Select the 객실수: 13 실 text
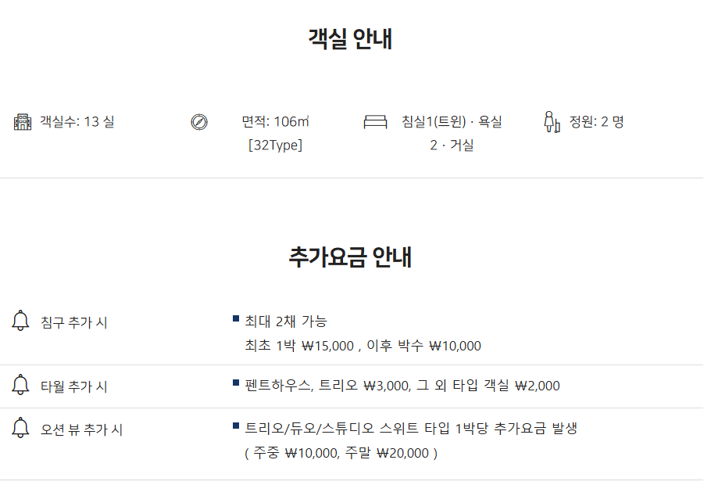The image size is (711, 503). coord(77,122)
